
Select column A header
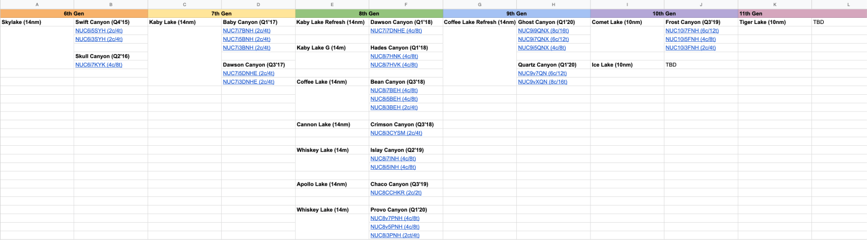coord(37,5)
